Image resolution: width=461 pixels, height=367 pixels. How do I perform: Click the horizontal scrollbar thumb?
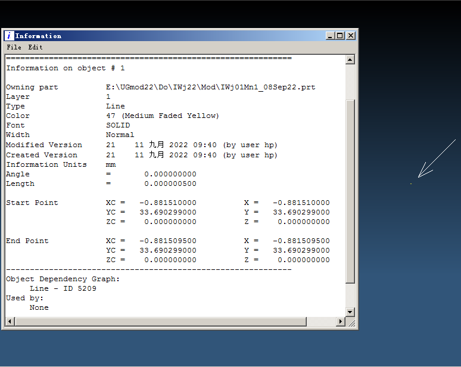tap(161, 321)
